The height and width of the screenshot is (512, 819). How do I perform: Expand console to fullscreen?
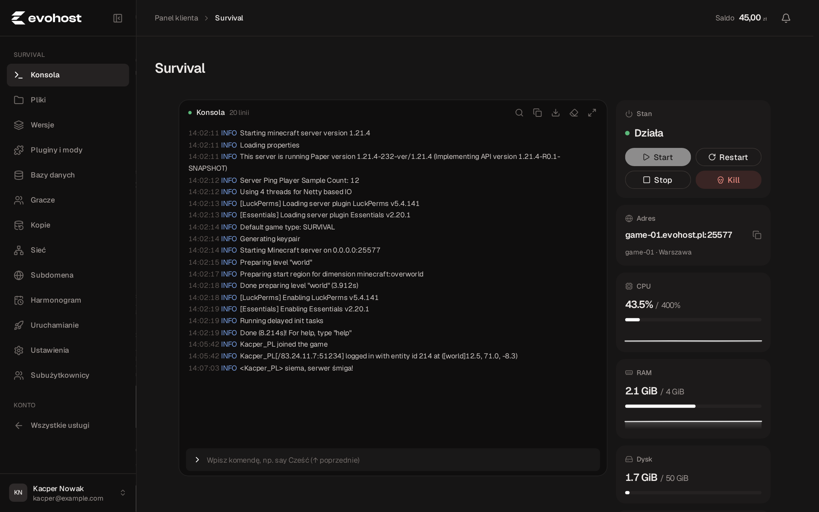(592, 113)
